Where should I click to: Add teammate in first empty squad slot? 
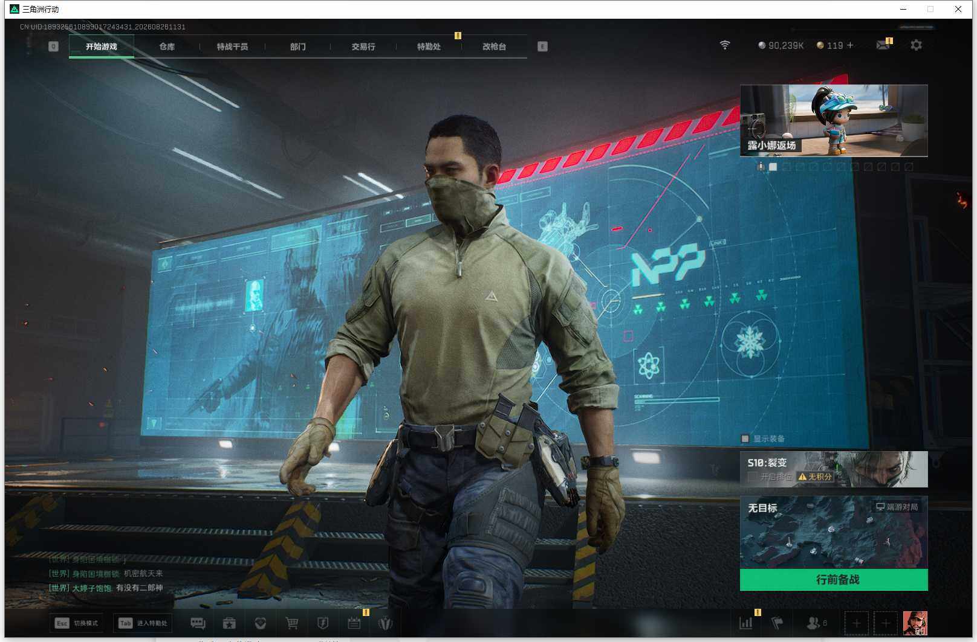coord(856,623)
